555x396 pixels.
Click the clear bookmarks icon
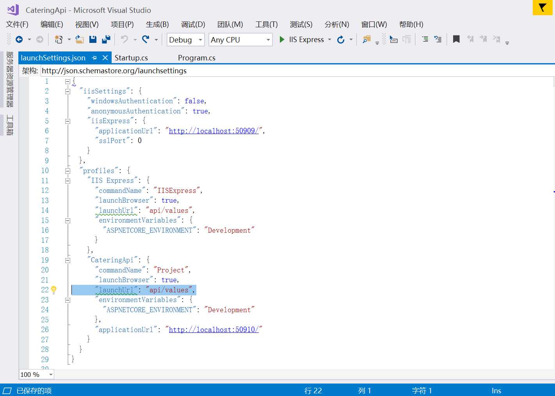coord(496,39)
